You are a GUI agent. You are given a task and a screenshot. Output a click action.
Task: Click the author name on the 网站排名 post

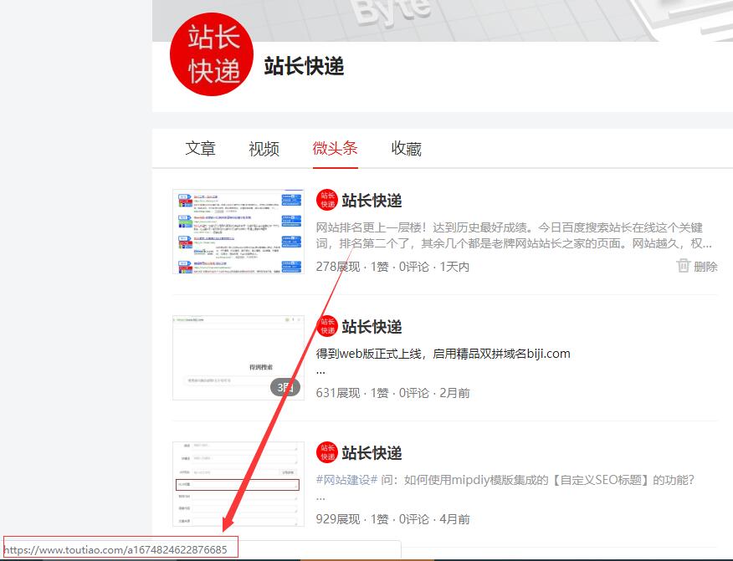click(x=372, y=201)
